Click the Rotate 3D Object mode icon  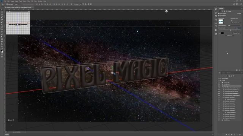tap(81, 4)
